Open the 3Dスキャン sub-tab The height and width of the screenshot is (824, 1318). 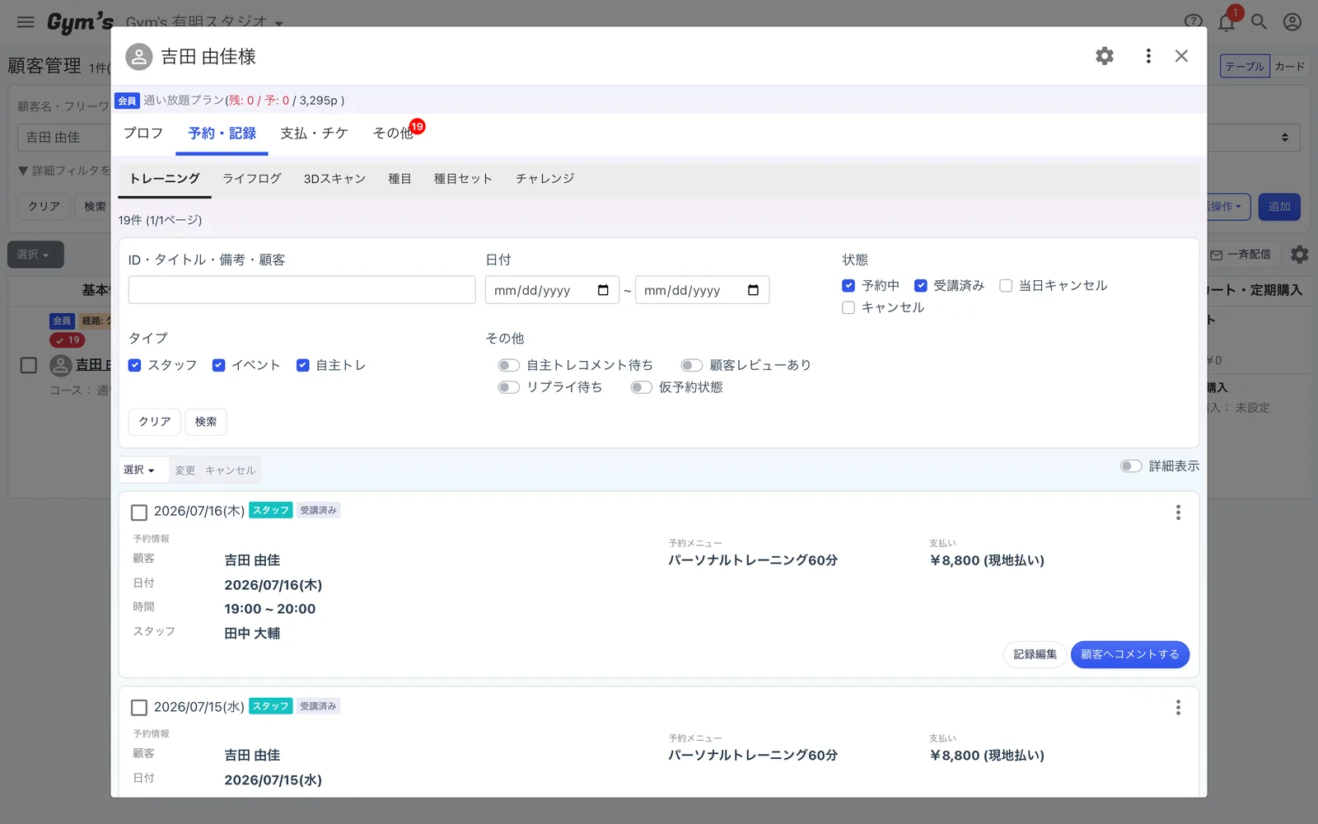coord(334,179)
